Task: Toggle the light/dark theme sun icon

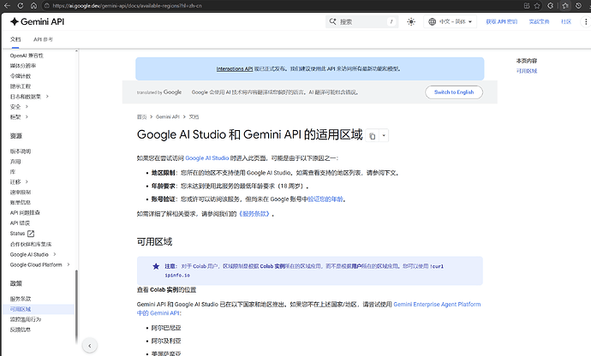Action: tap(411, 22)
